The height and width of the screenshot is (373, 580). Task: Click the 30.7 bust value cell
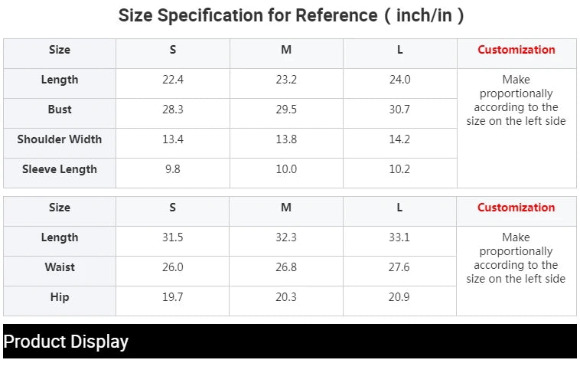(x=399, y=110)
